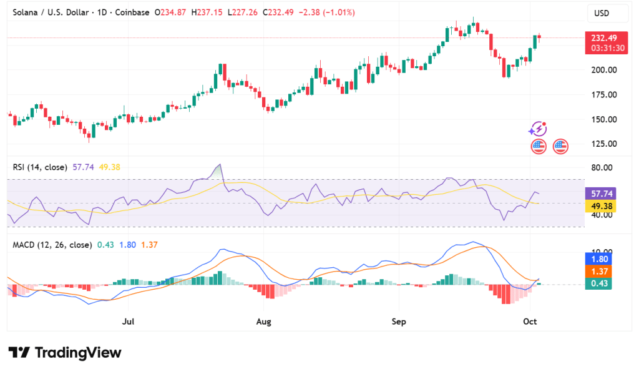Open the USD currency selector
The width and height of the screenshot is (639, 374).
click(x=601, y=14)
